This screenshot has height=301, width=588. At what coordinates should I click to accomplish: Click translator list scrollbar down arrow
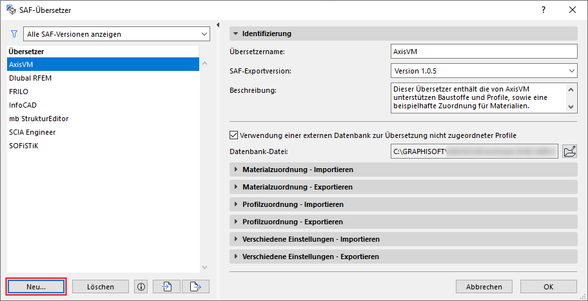click(204, 267)
